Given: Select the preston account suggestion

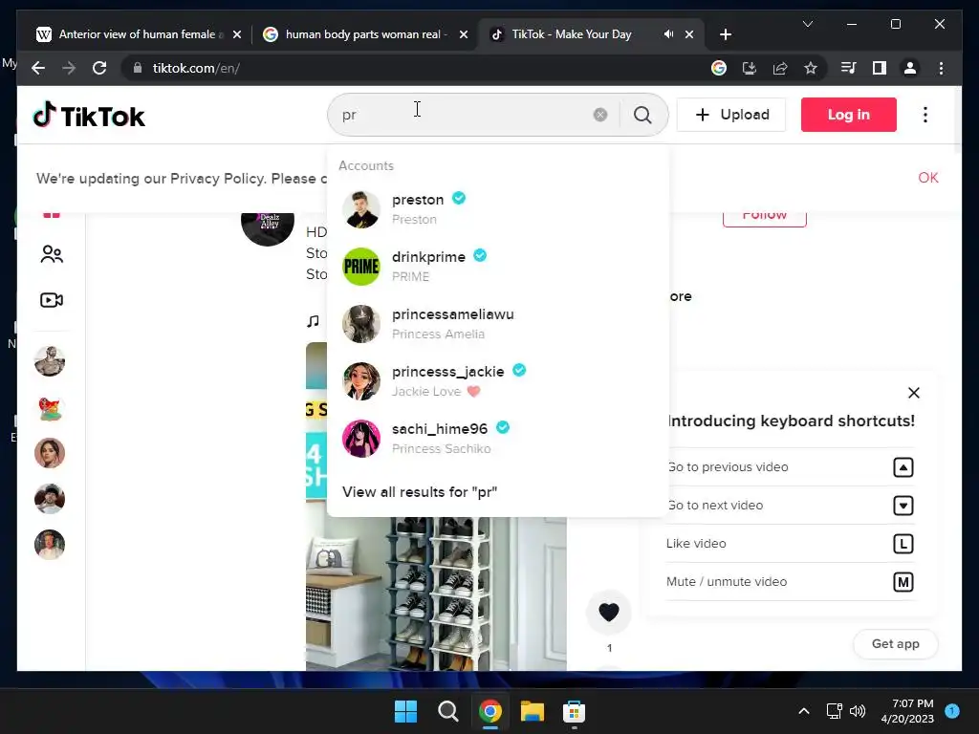Looking at the screenshot, I should (497, 209).
